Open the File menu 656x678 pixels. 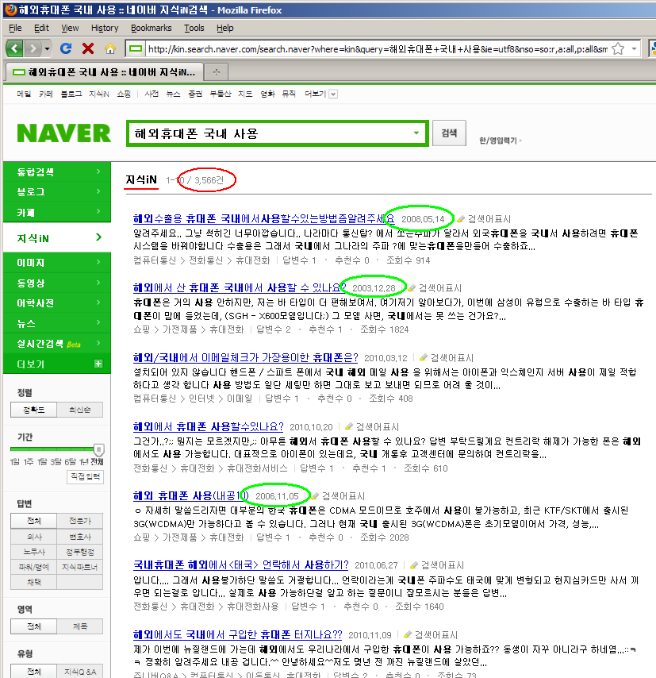[15, 28]
